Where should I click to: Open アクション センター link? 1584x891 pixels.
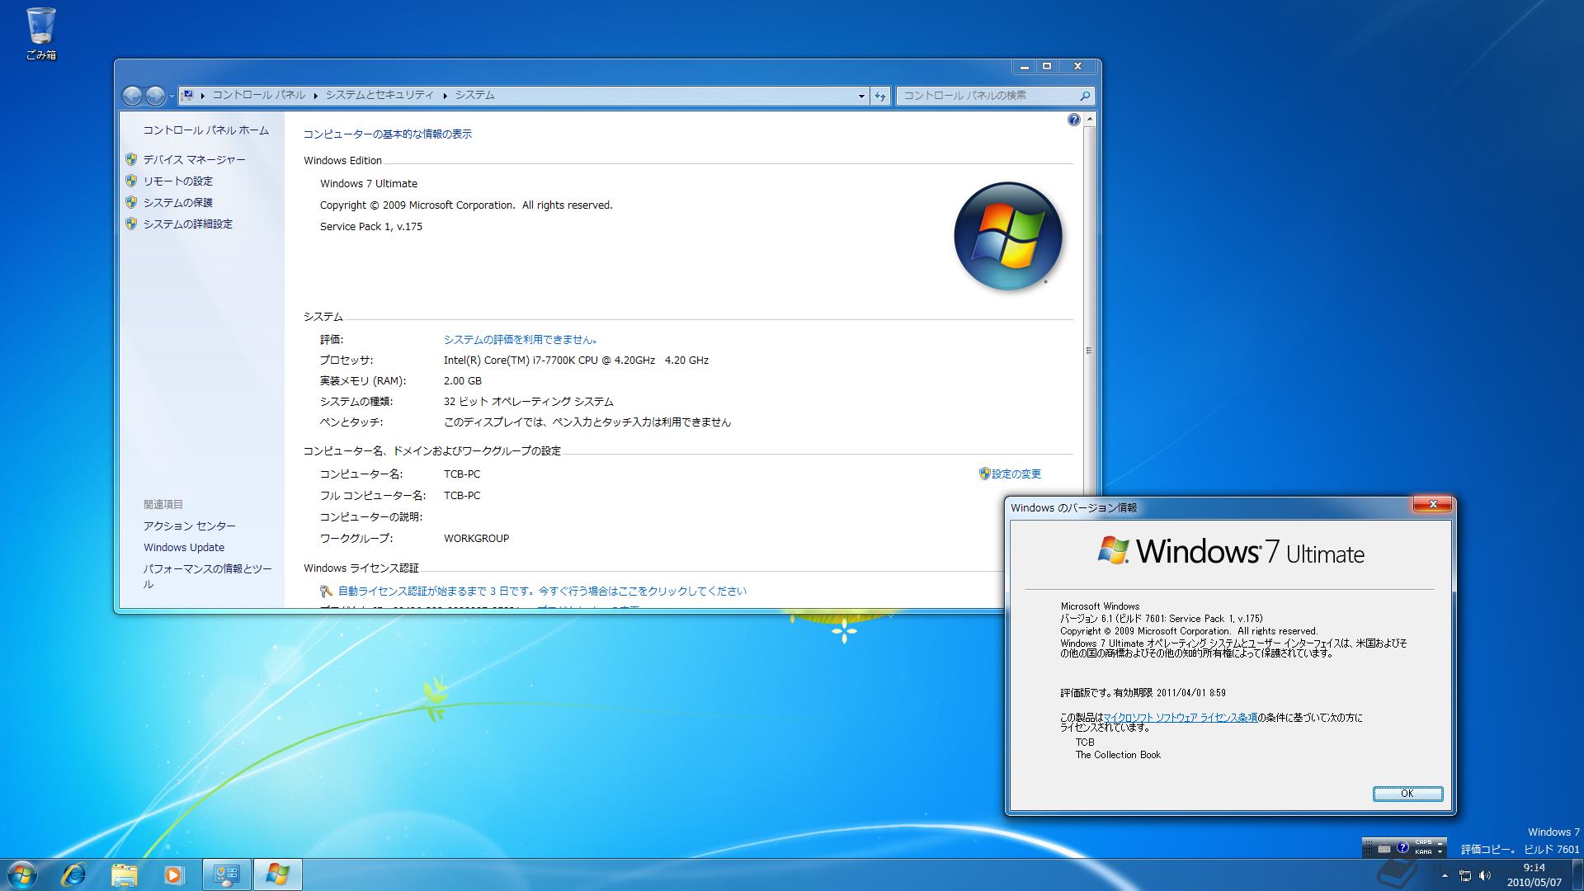190,526
